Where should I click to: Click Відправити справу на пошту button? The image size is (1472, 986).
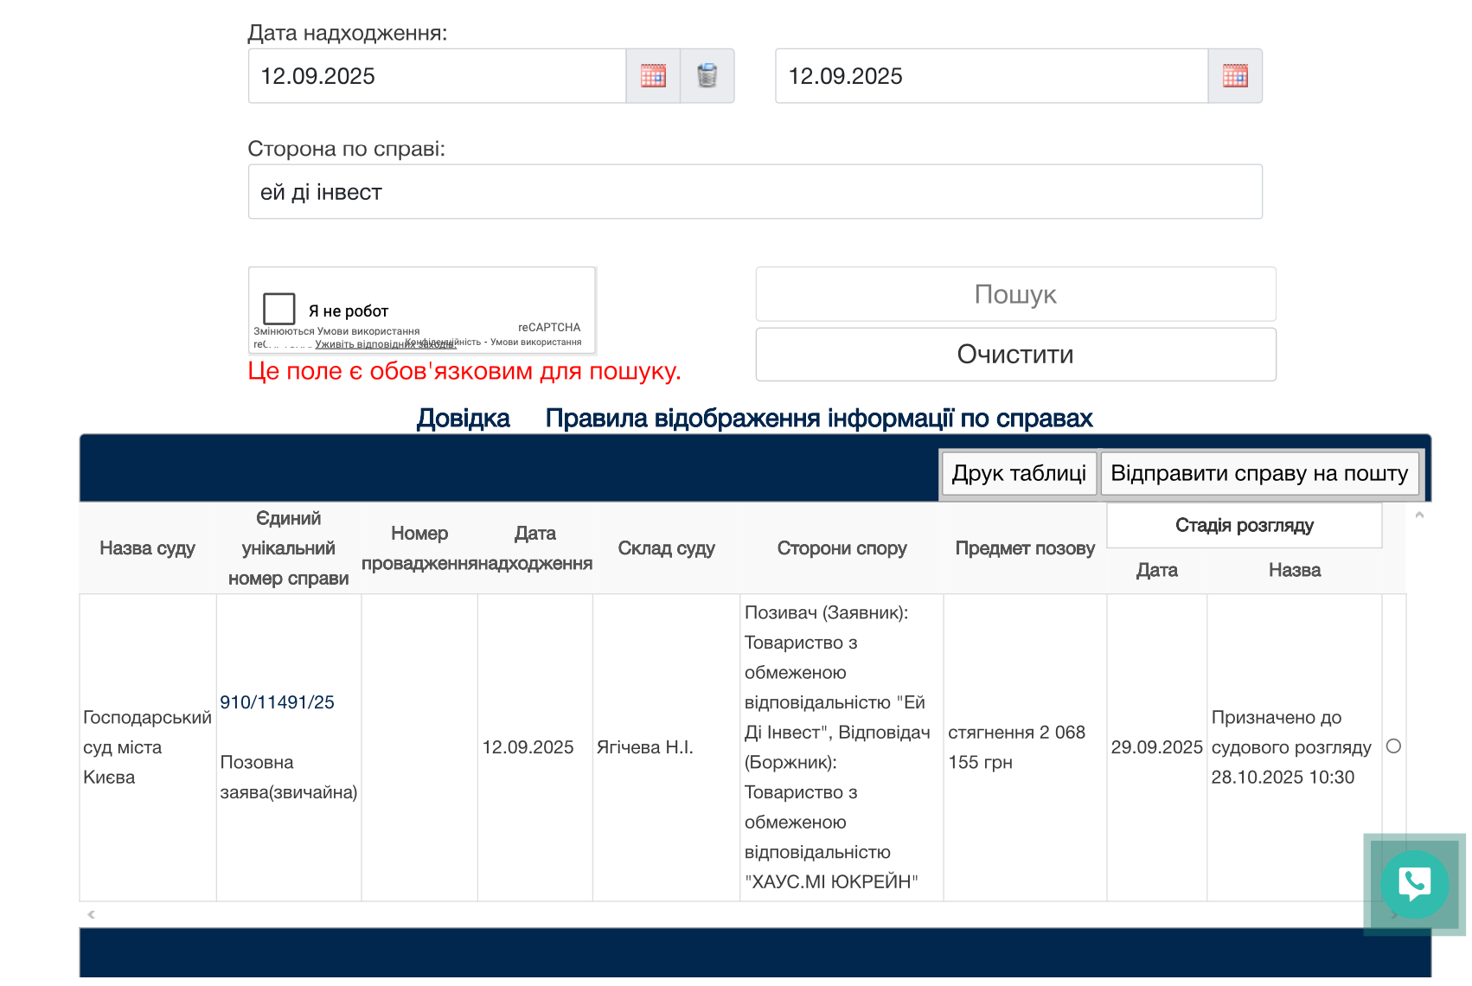[x=1259, y=474]
